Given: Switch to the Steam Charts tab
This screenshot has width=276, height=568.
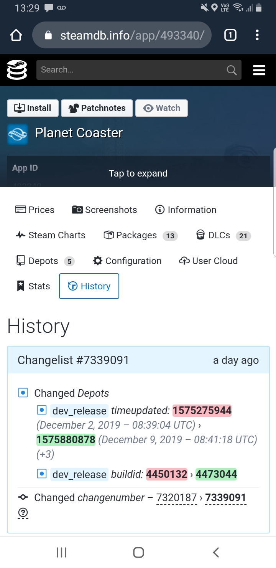Looking at the screenshot, I should point(51,235).
